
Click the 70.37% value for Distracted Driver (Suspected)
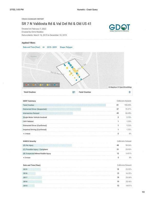128,109
